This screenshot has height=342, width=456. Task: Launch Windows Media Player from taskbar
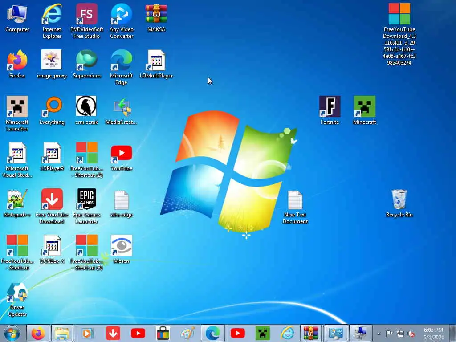[x=87, y=333]
